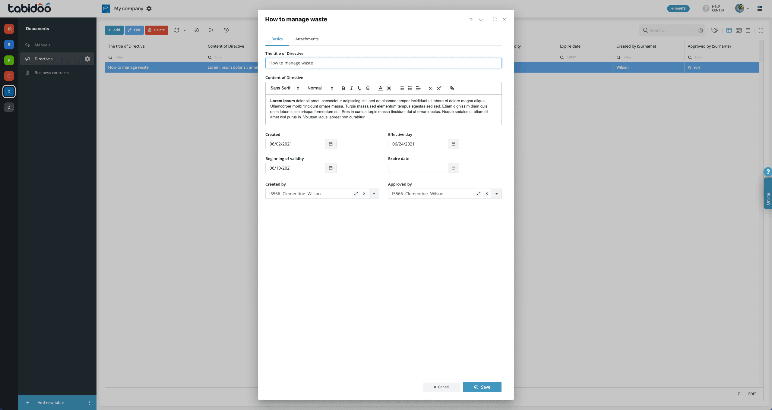The width and height of the screenshot is (772, 410).
Task: Apply superscript formatting
Action: coord(439,88)
